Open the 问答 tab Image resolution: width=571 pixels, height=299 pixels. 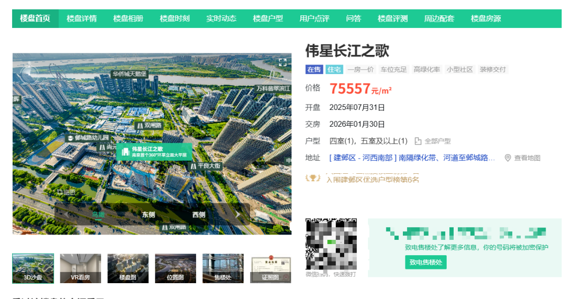[354, 18]
